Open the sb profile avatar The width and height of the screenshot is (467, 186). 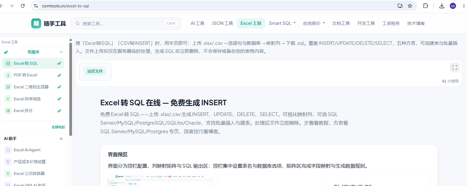[453, 6]
